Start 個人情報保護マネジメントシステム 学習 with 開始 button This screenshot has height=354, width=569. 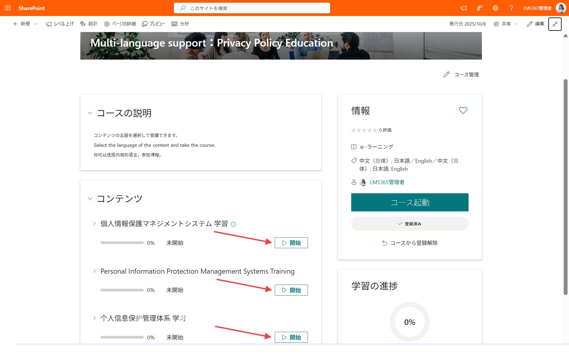tap(291, 243)
